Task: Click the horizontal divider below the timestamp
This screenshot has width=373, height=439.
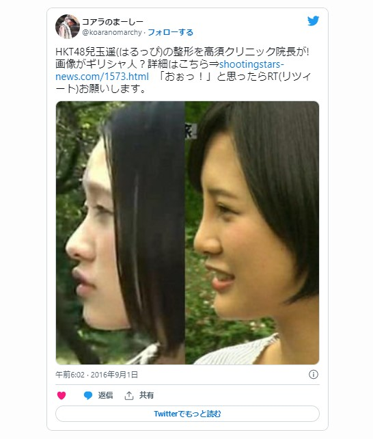Action: pos(187,384)
